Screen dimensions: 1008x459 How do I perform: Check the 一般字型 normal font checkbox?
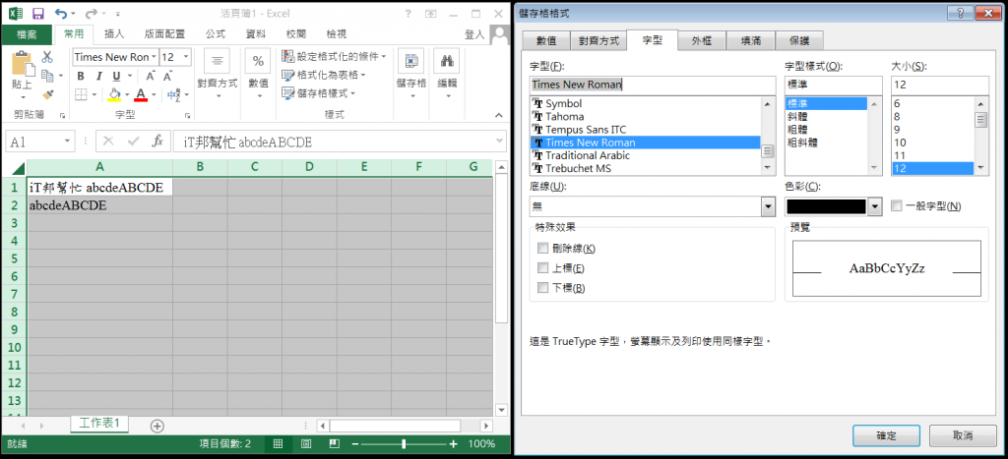(x=897, y=206)
